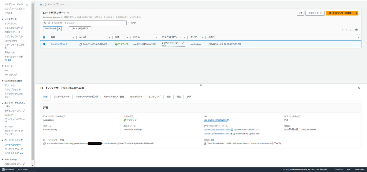The height and width of the screenshot is (172, 367).
Task: Open Cookie の設定 in footer
Action: click(x=359, y=169)
